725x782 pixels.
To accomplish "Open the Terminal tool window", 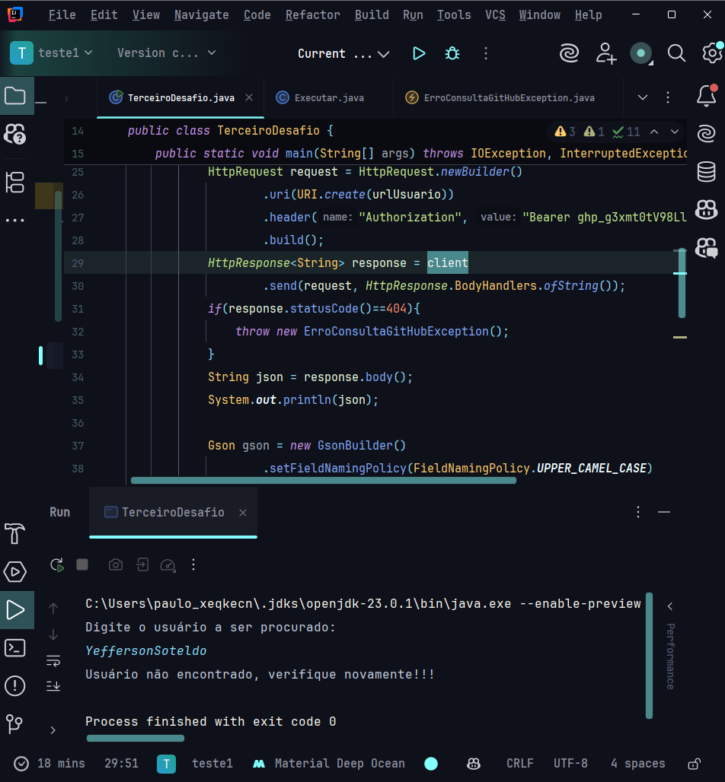I will click(x=15, y=648).
